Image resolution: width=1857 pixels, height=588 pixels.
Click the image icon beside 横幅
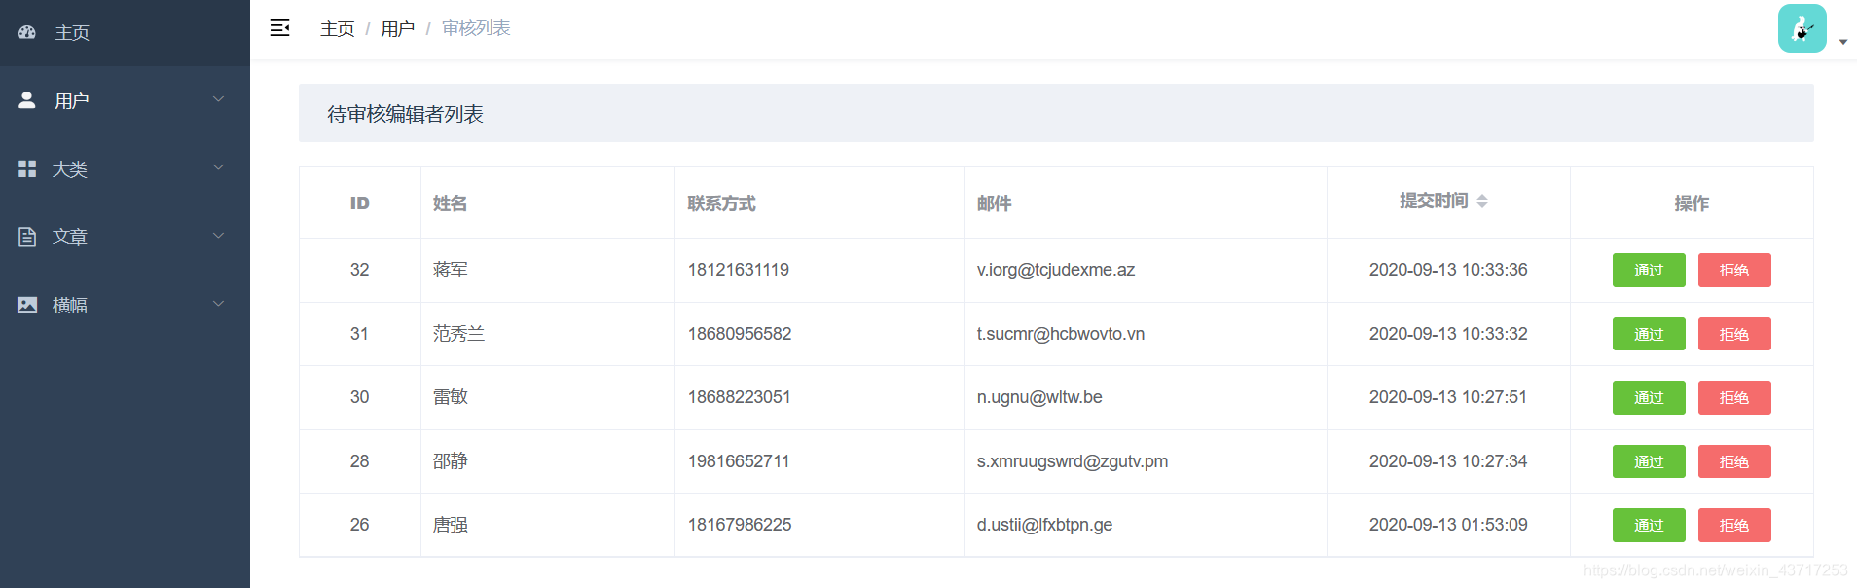click(27, 305)
